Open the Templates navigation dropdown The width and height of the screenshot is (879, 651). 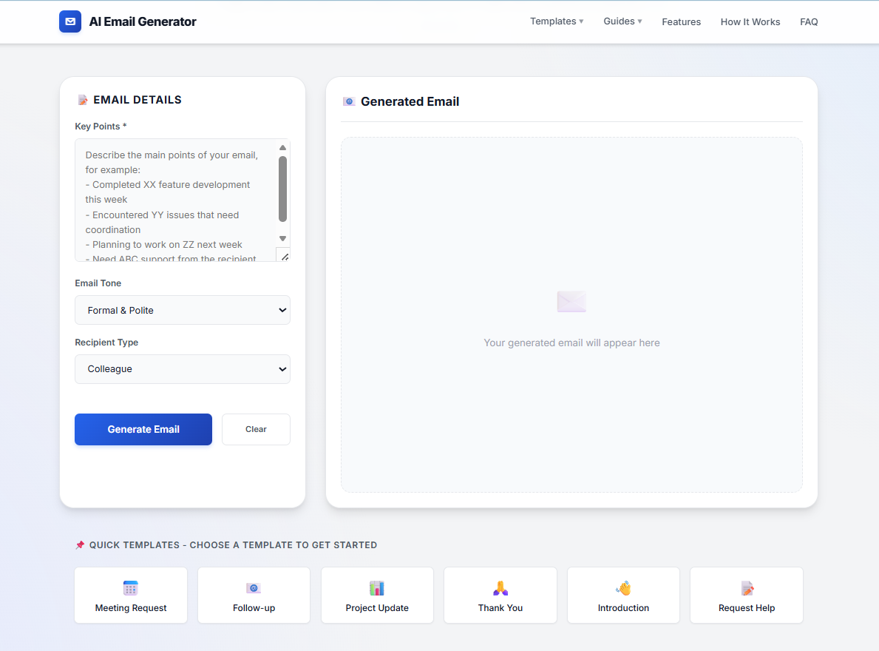[x=556, y=21]
